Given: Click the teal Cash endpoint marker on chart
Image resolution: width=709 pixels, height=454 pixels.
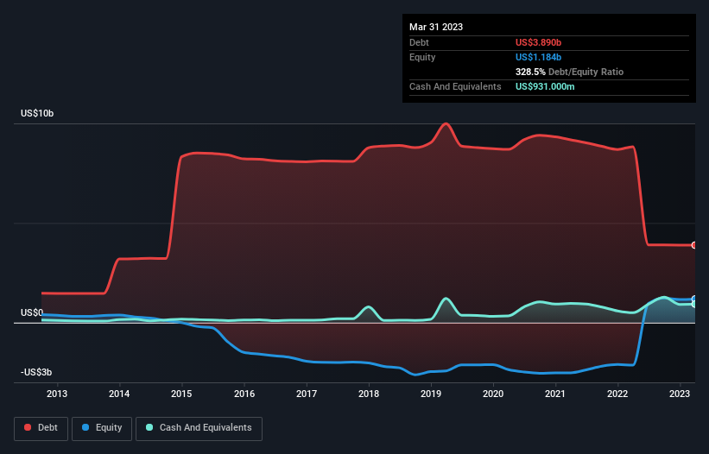Looking at the screenshot, I should click(694, 305).
